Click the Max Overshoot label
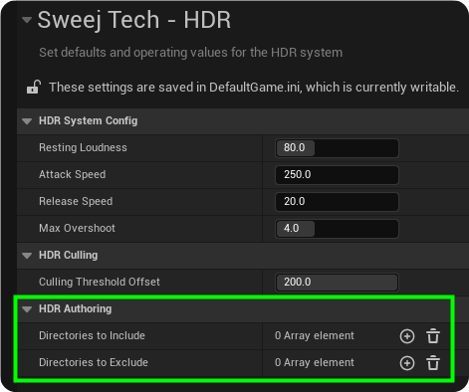The width and height of the screenshot is (469, 392). tap(77, 228)
